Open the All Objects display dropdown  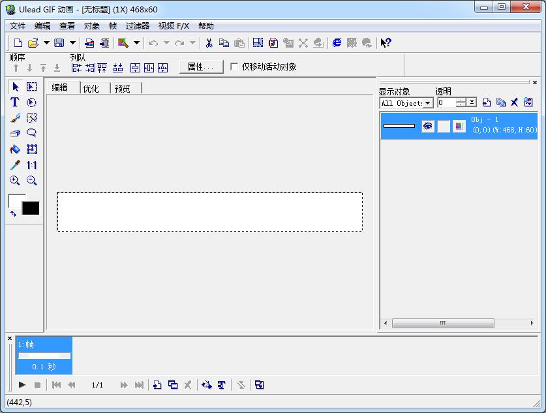click(428, 103)
